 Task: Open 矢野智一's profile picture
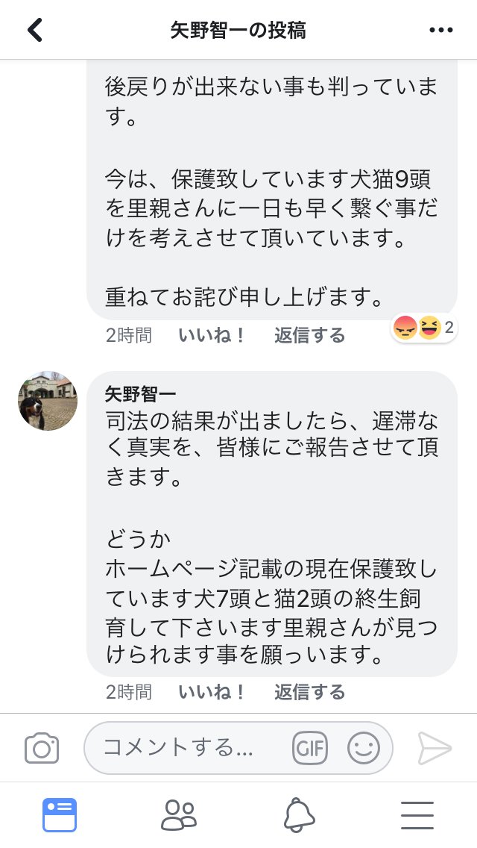48,401
